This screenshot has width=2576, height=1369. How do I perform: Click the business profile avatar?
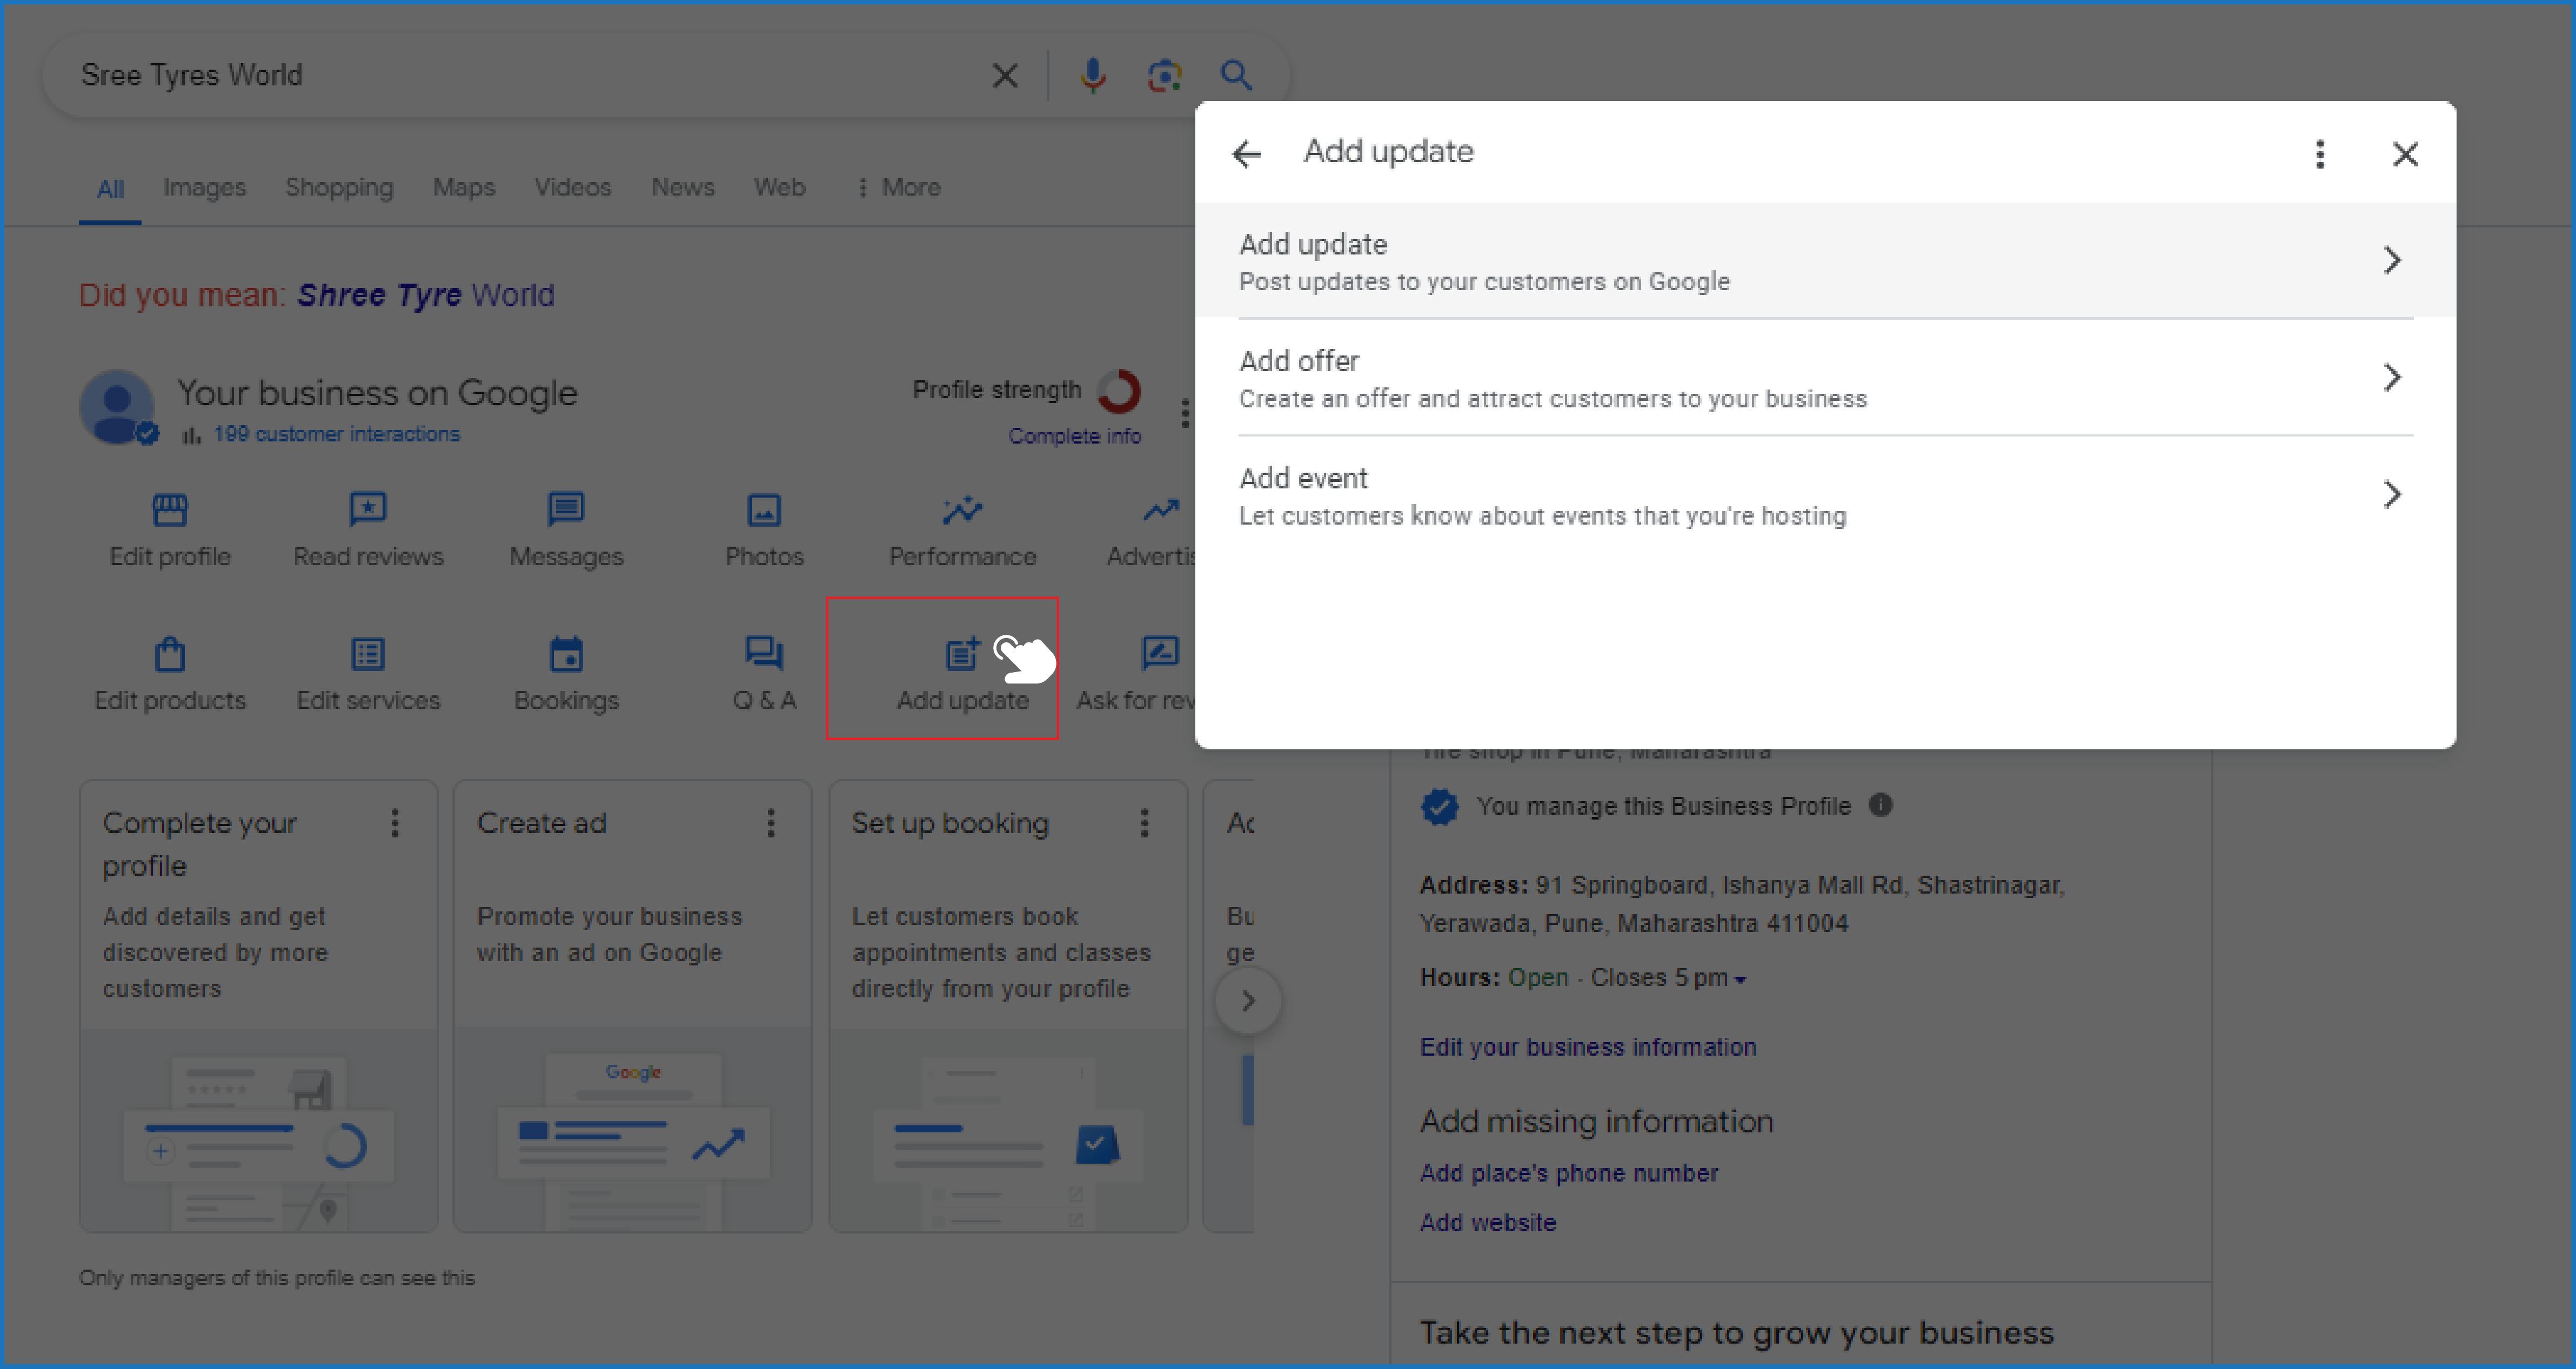[x=118, y=408]
